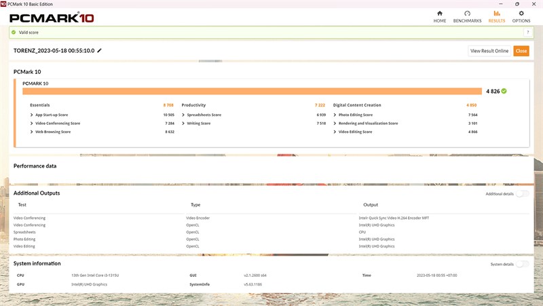
Task: Close the result with orange Close button
Action: pyautogui.click(x=521, y=51)
